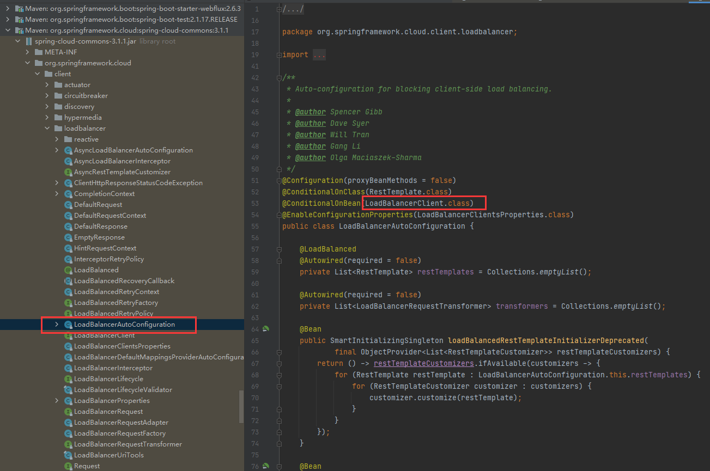The image size is (710, 471).
Task: Click the AsyncLoadBalancerInterceptor class icon
Action: pos(68,161)
